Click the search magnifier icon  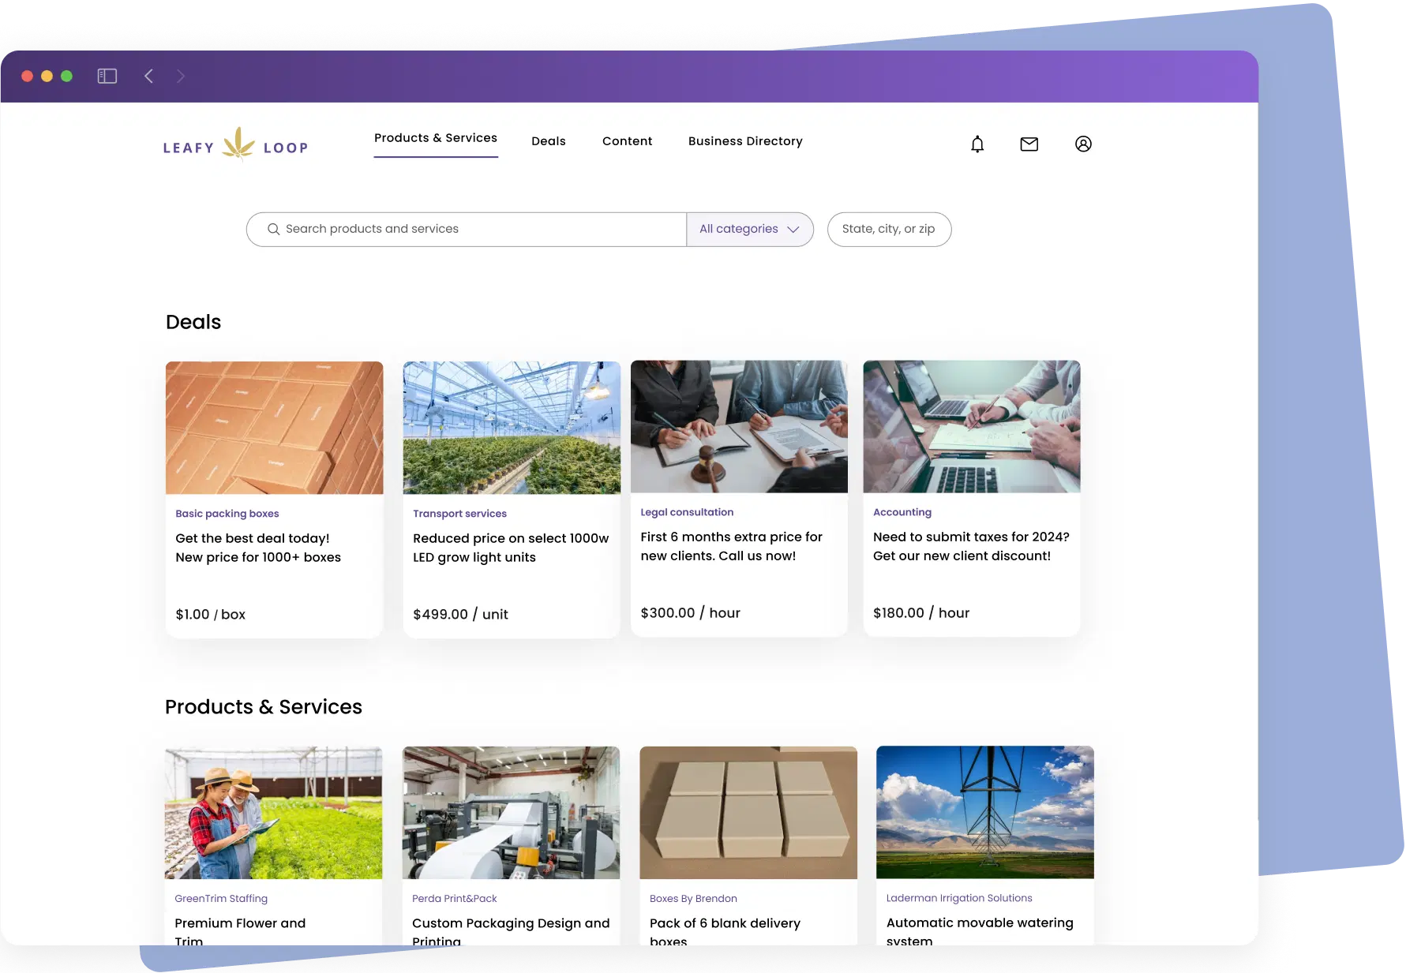pyautogui.click(x=273, y=229)
